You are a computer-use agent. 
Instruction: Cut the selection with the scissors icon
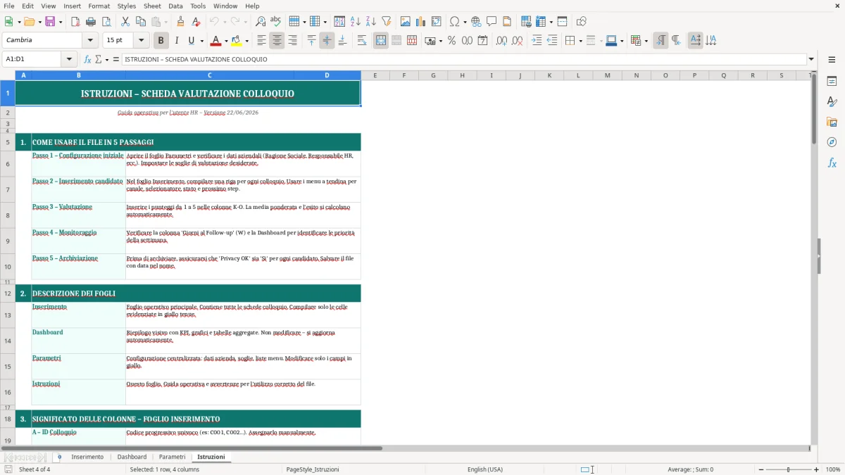pos(125,21)
